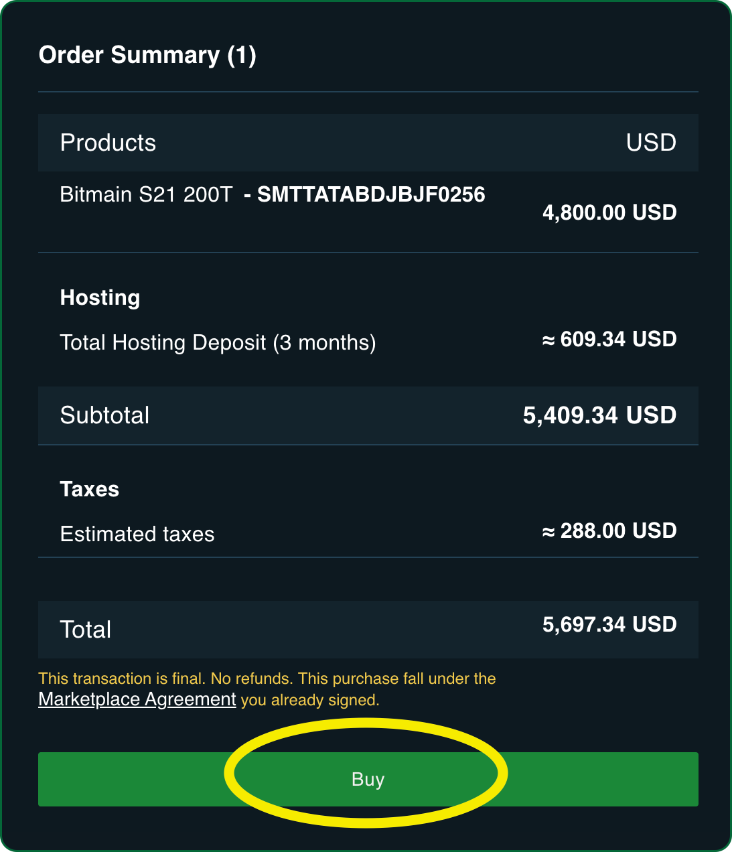
Task: Select the USD column header
Action: (650, 142)
